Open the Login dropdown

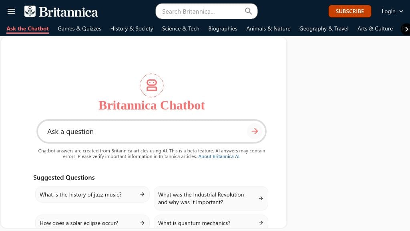point(392,11)
